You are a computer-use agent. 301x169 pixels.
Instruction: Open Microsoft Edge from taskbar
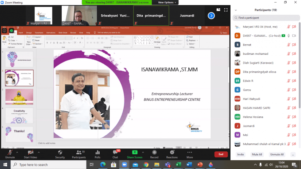pos(103,165)
